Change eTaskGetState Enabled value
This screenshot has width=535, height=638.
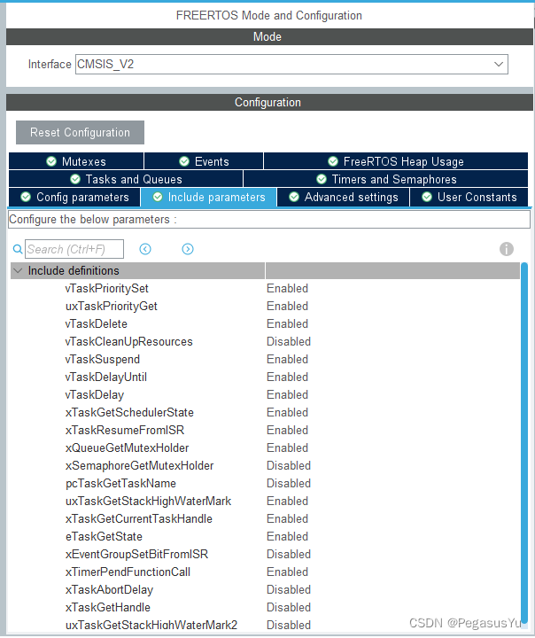click(x=287, y=536)
